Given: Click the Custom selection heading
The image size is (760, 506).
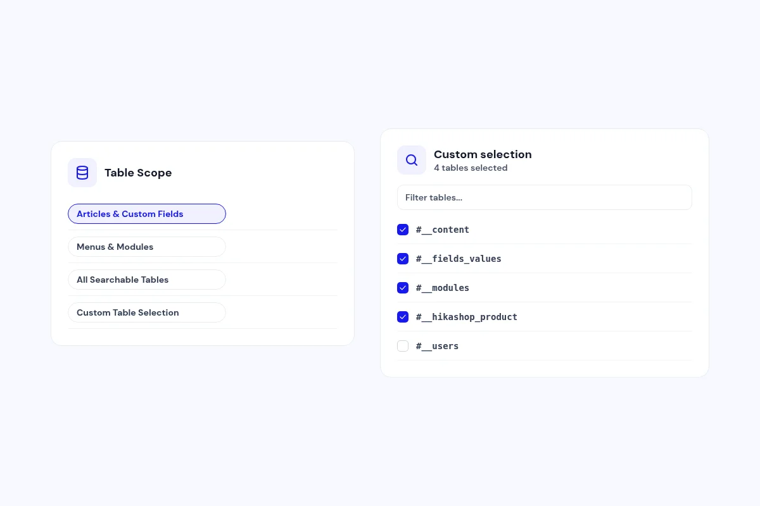Looking at the screenshot, I should [483, 154].
